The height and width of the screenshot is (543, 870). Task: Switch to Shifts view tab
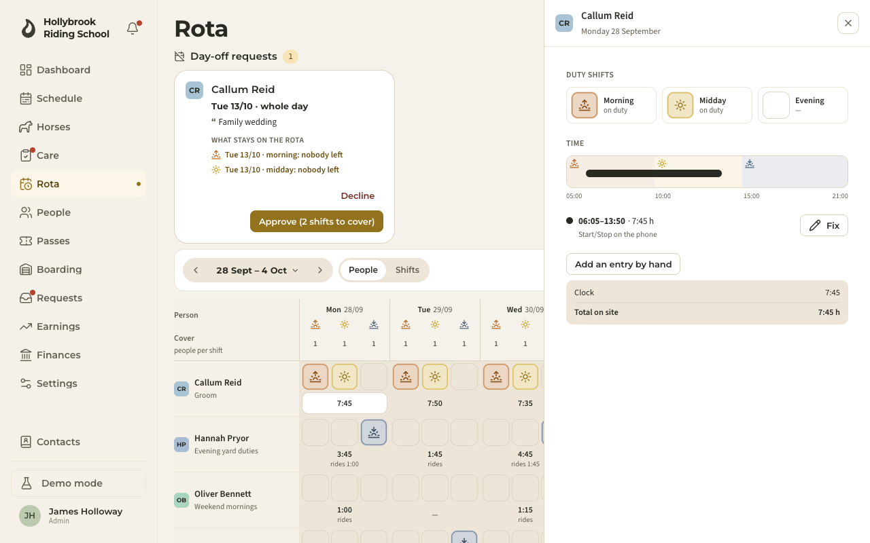click(x=407, y=270)
